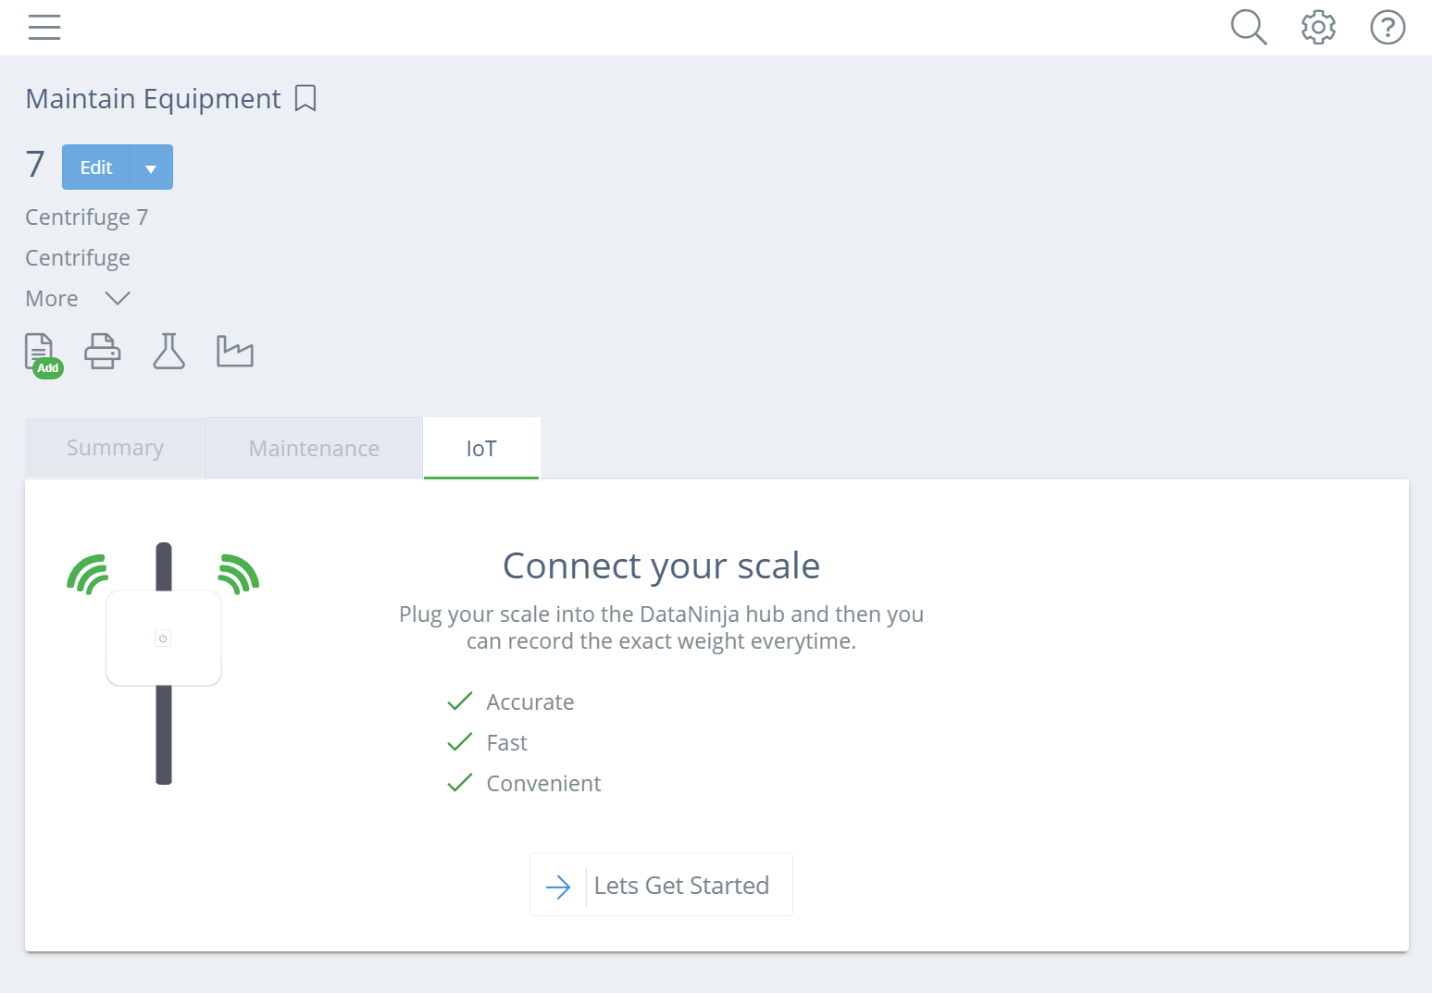Image resolution: width=1432 pixels, height=993 pixels.
Task: Click the Fast list item
Action: (487, 743)
